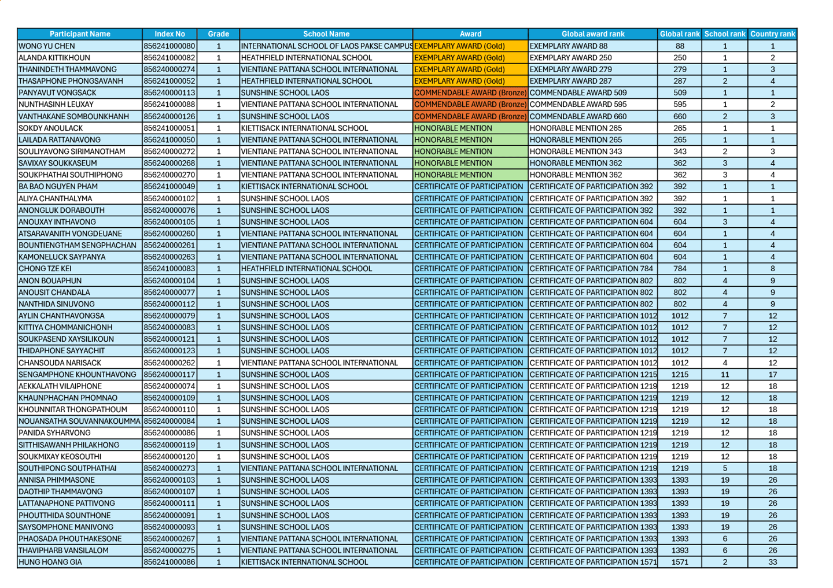Select the Country rank column header
The height and width of the screenshot is (588, 833).
(x=772, y=34)
